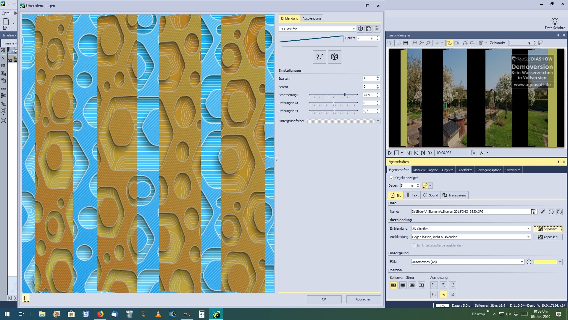Click the dice icon beside the 3D-Streifen dropdown

pos(360,29)
